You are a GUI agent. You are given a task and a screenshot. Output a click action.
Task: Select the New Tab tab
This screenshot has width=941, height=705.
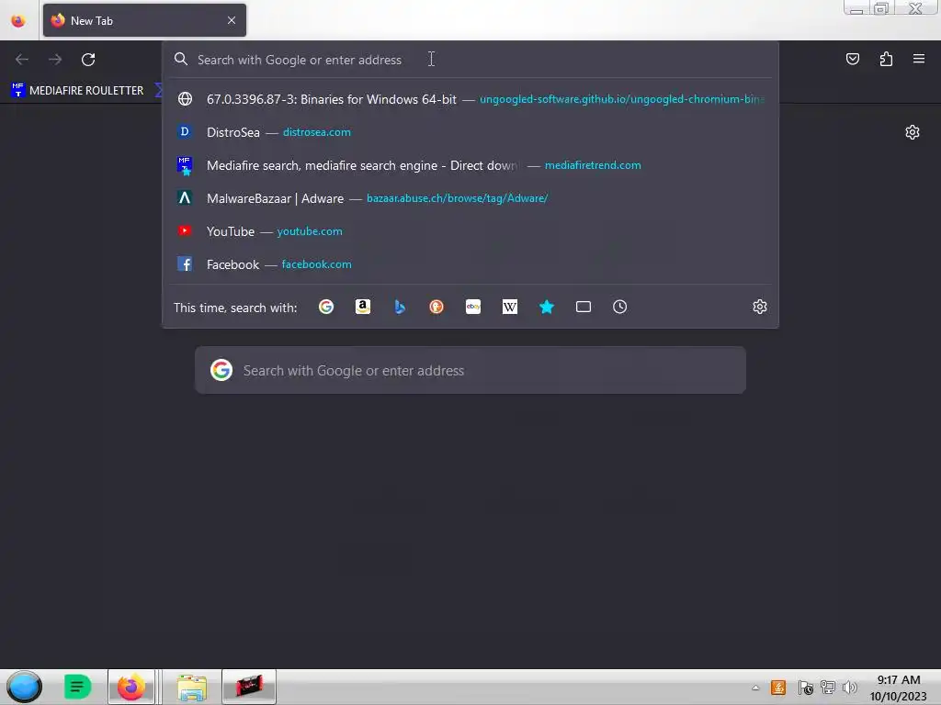coord(144,20)
